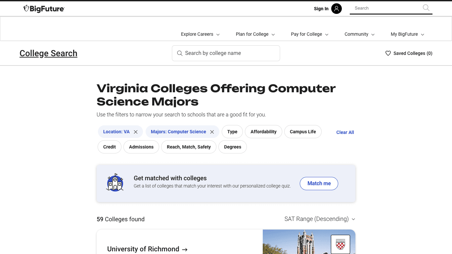Remove the Location: VA filter
The height and width of the screenshot is (254, 452).
tap(136, 132)
